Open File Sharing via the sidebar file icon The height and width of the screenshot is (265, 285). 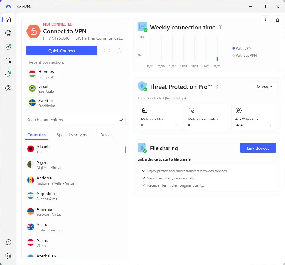pyautogui.click(x=8, y=61)
